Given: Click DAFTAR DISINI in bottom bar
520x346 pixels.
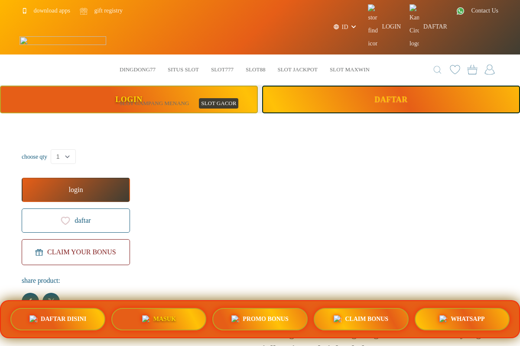Looking at the screenshot, I should [x=58, y=319].
